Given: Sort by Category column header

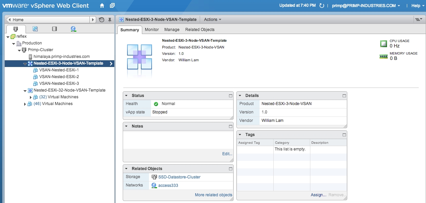Looking at the screenshot, I should [x=292, y=143].
